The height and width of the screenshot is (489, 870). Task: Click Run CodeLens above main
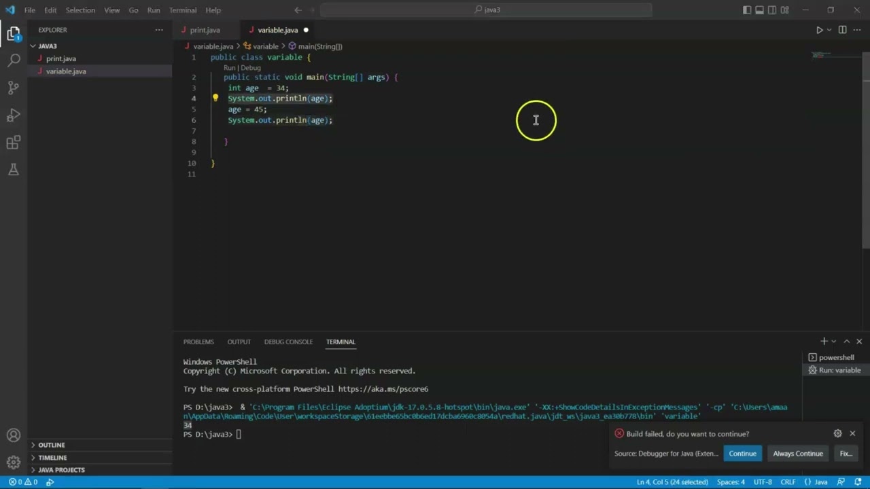(229, 68)
